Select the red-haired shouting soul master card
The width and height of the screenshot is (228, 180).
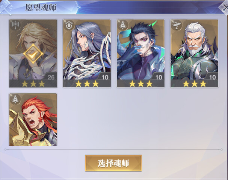33,120
